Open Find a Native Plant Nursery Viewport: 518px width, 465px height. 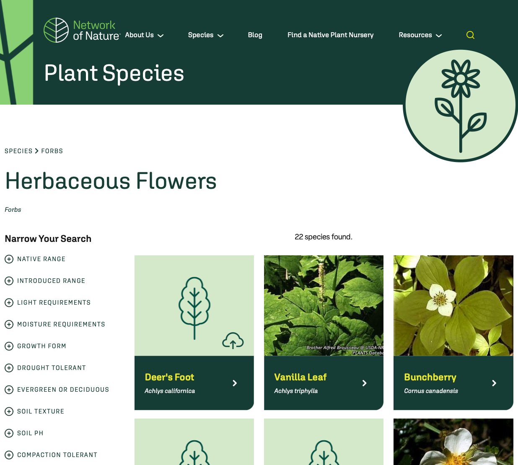tap(330, 35)
